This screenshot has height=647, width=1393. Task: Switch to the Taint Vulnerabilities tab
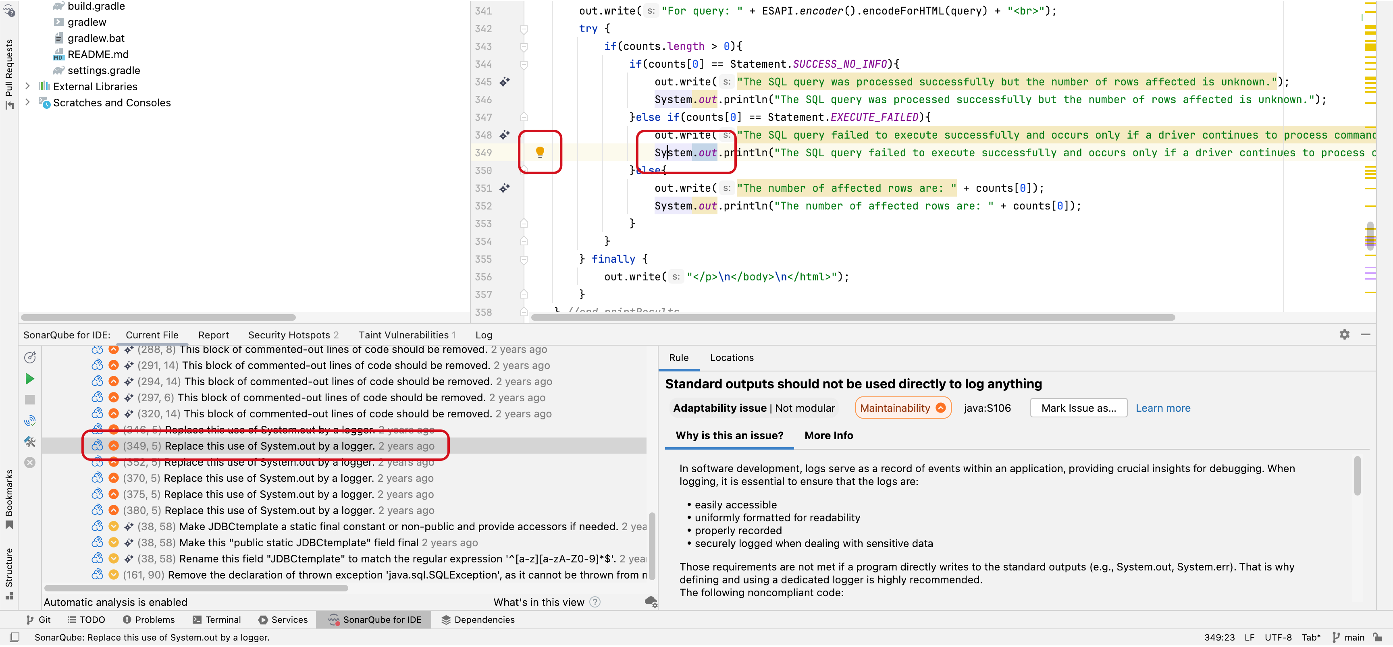(x=407, y=335)
